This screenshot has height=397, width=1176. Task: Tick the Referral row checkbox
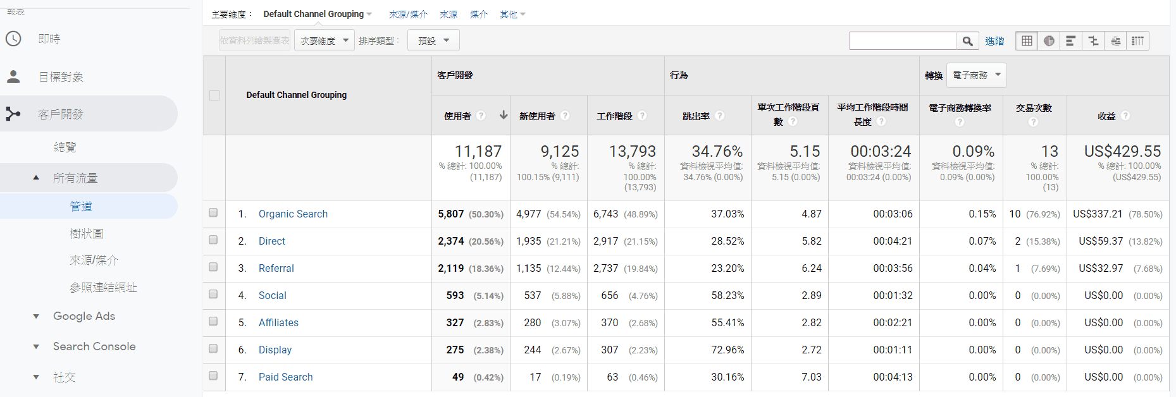click(213, 267)
